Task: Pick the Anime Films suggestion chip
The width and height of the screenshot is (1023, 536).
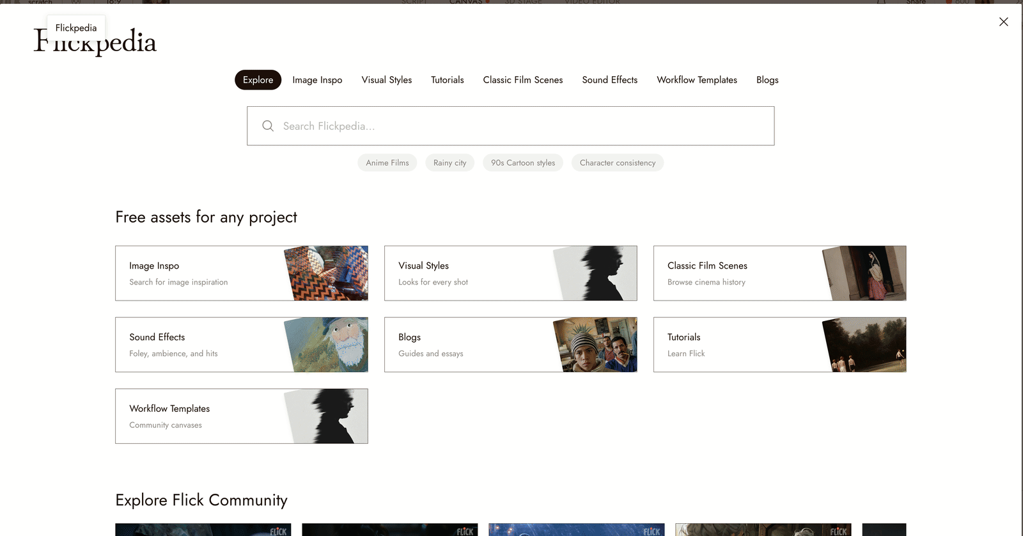Action: pyautogui.click(x=387, y=163)
